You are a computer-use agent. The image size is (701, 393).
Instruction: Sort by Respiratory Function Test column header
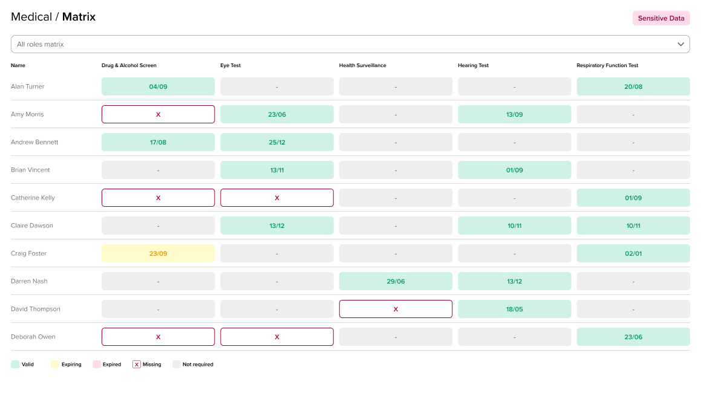[x=607, y=65]
